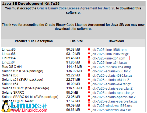The width and height of the screenshot is (147, 113).
Task: Download jdk-7u25-solaris-x64.tar.gz file link
Action: pyautogui.click(x=111, y=84)
